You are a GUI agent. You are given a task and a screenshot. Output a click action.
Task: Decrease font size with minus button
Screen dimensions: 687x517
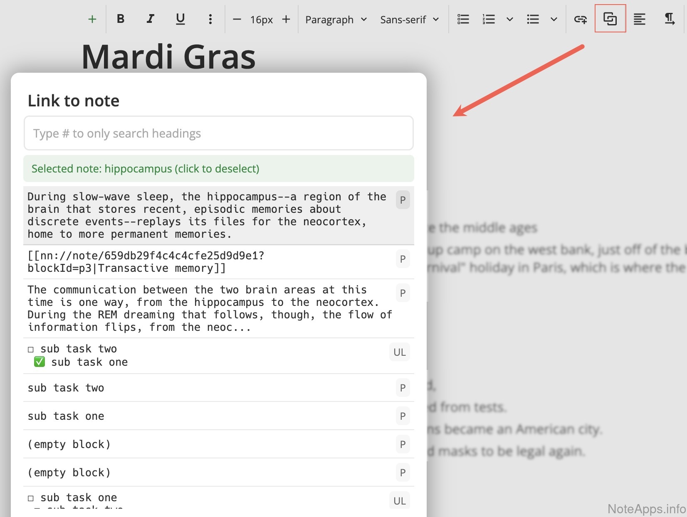tap(237, 19)
